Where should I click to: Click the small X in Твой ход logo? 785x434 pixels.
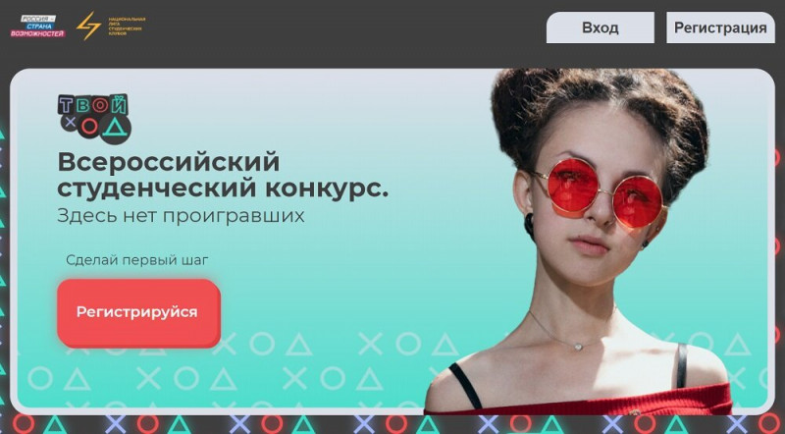(71, 122)
